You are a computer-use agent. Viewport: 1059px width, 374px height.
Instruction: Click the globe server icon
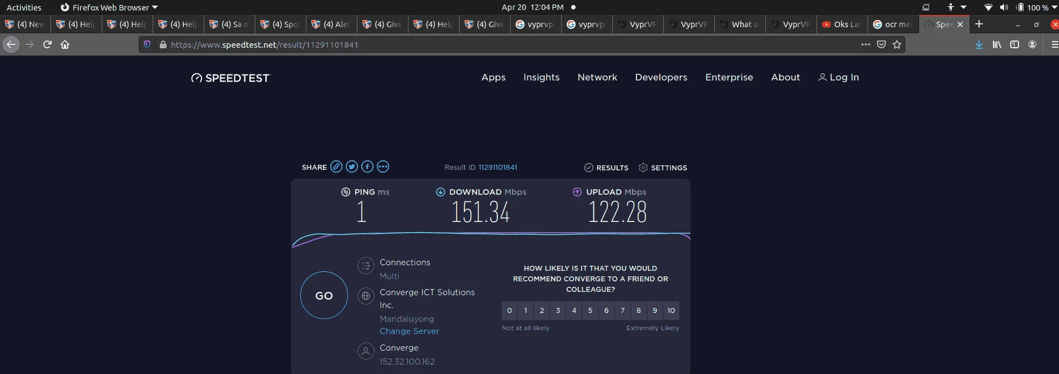click(366, 296)
